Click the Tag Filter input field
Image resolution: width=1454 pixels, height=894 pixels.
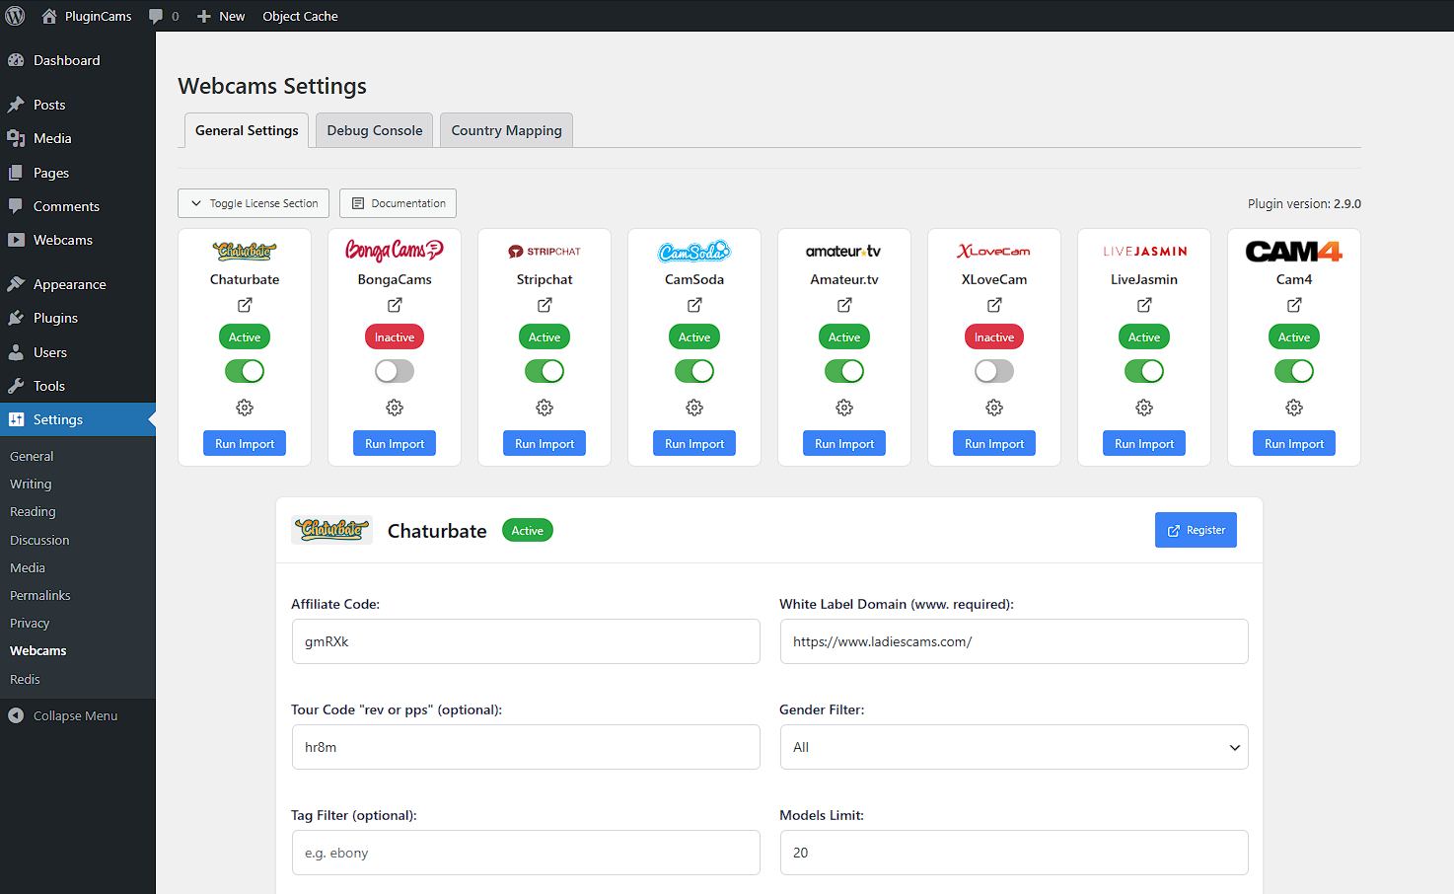526,853
